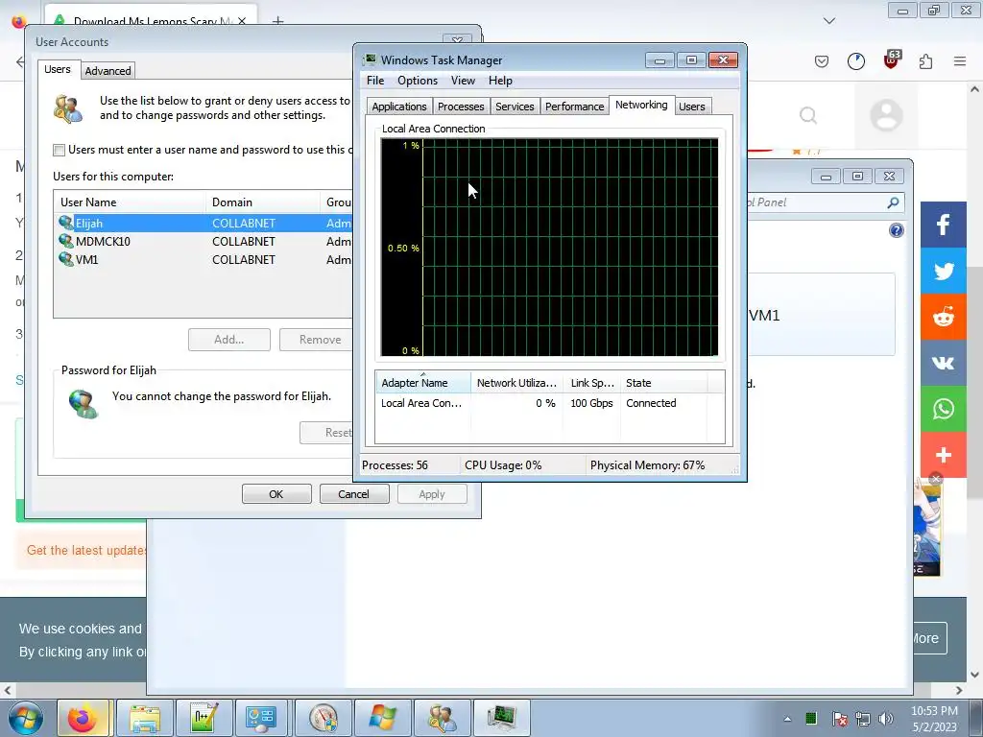Open Task Manager View menu

click(463, 81)
